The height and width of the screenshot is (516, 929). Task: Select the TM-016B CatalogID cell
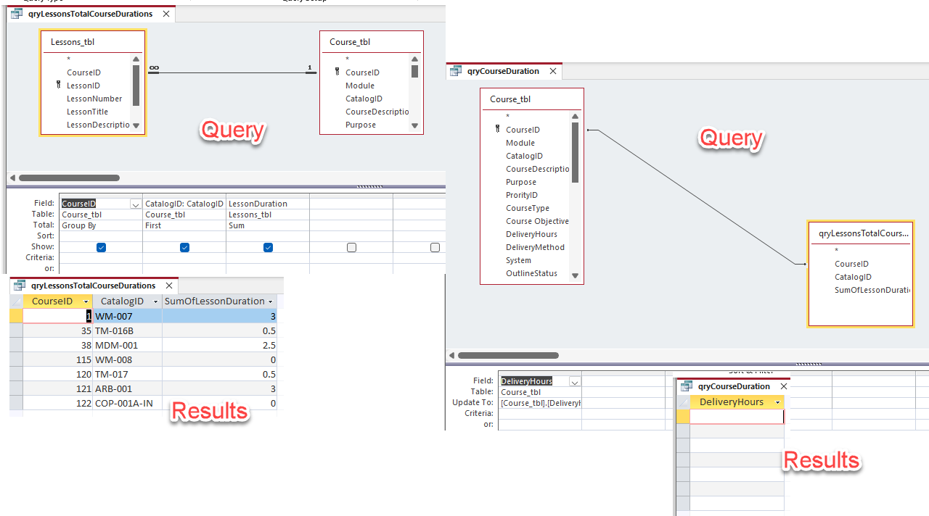(128, 330)
